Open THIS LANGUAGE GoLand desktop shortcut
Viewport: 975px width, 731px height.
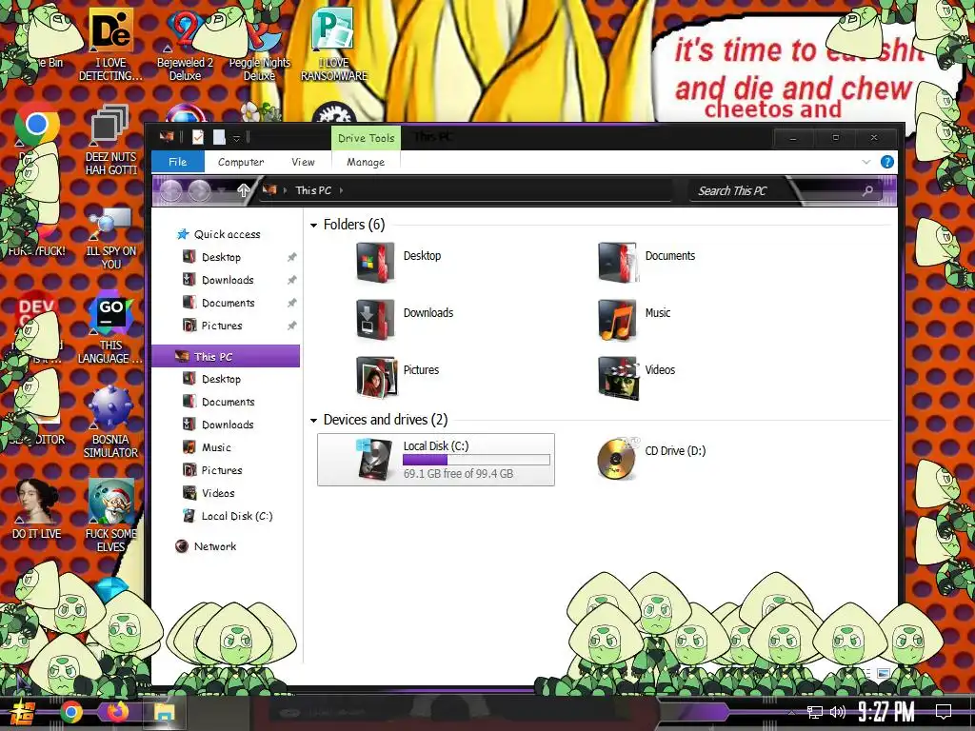[x=110, y=329]
